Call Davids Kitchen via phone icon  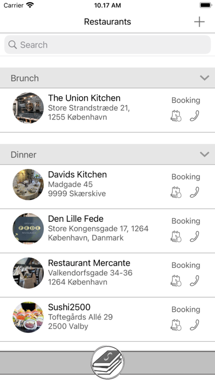point(195,192)
